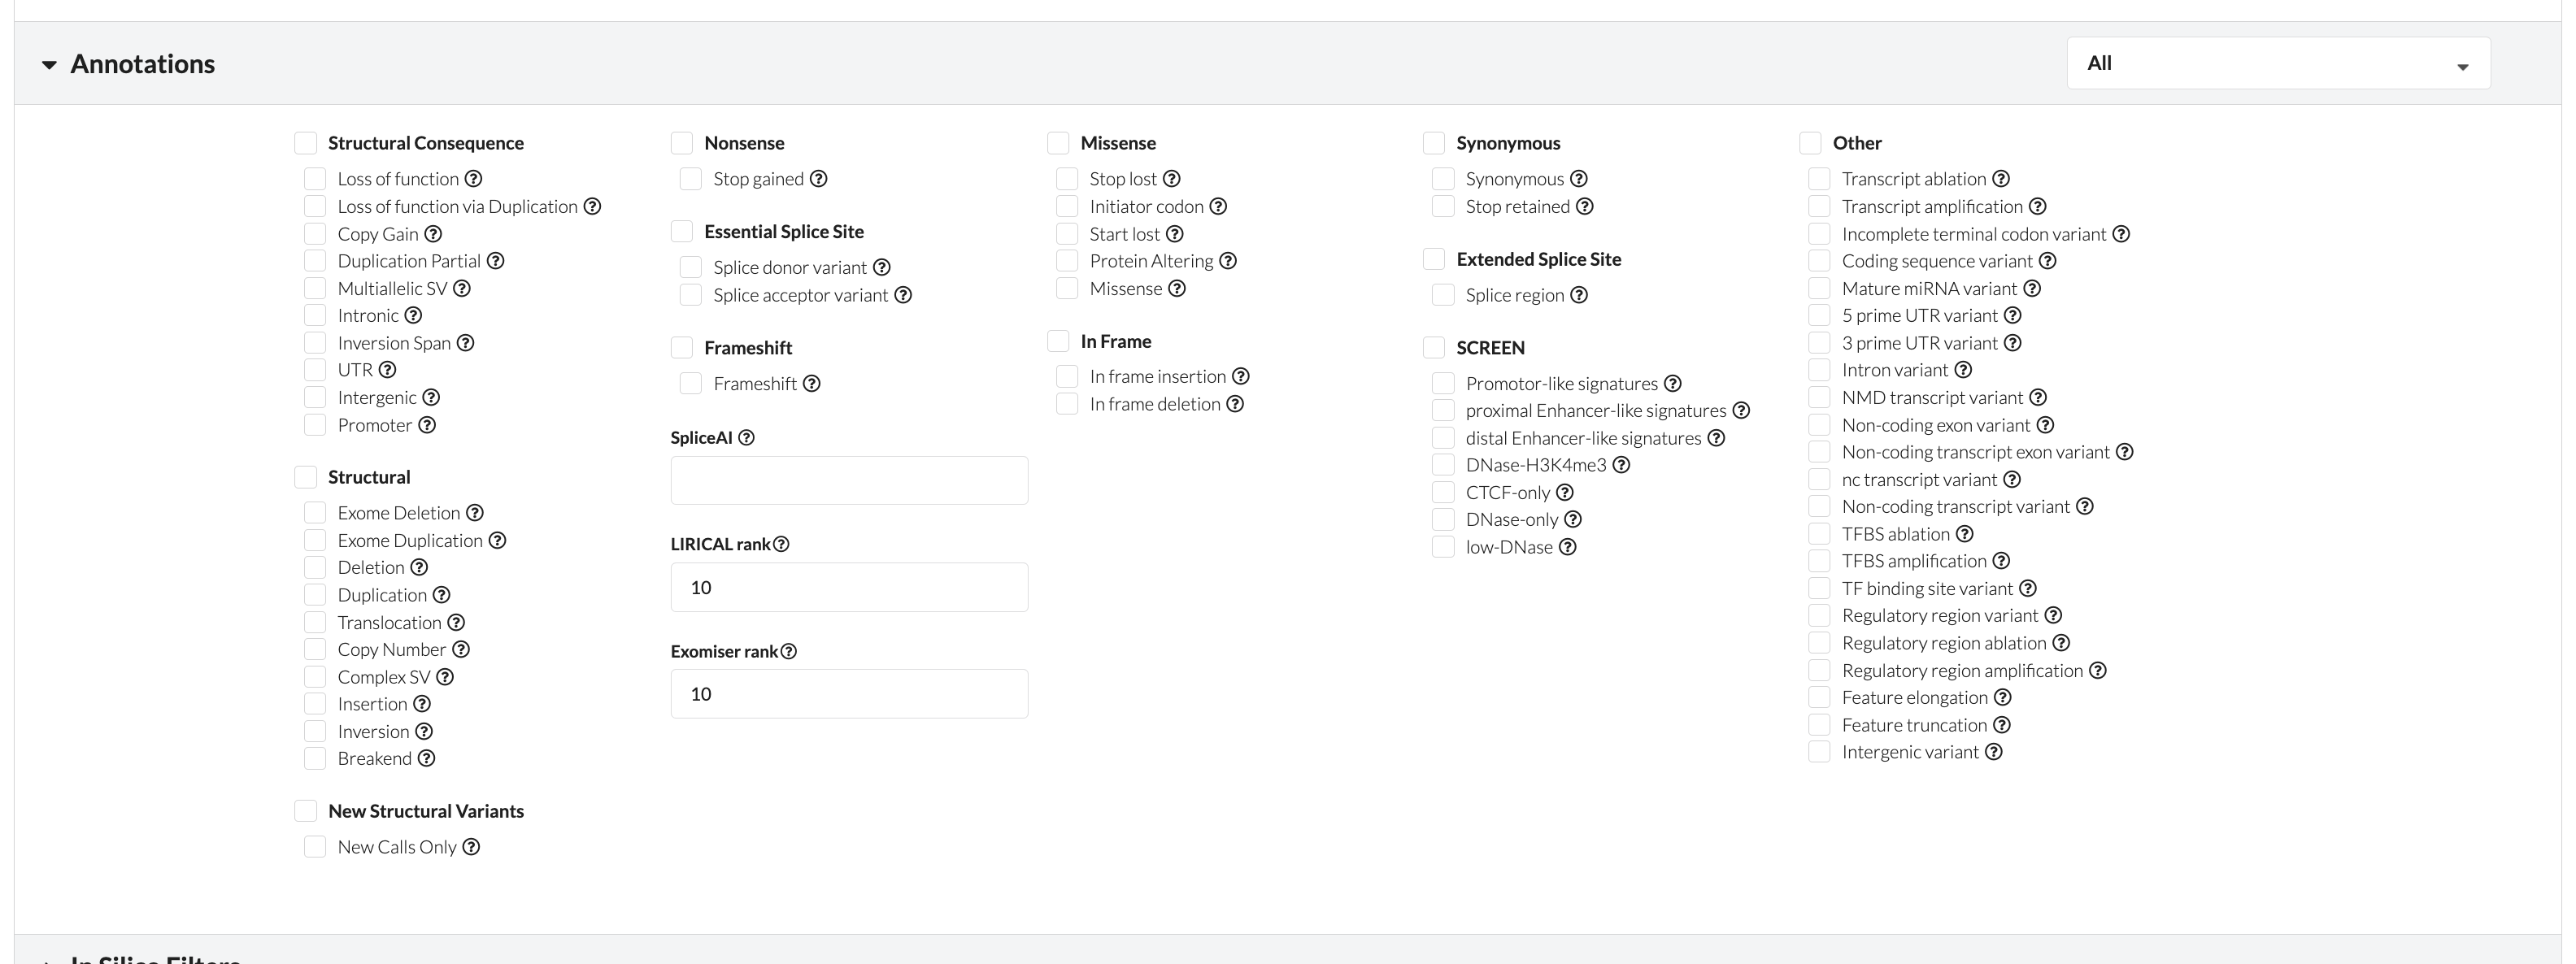Viewport: 2576px width, 964px height.
Task: Click inside the SpliceAI input field
Action: (848, 480)
